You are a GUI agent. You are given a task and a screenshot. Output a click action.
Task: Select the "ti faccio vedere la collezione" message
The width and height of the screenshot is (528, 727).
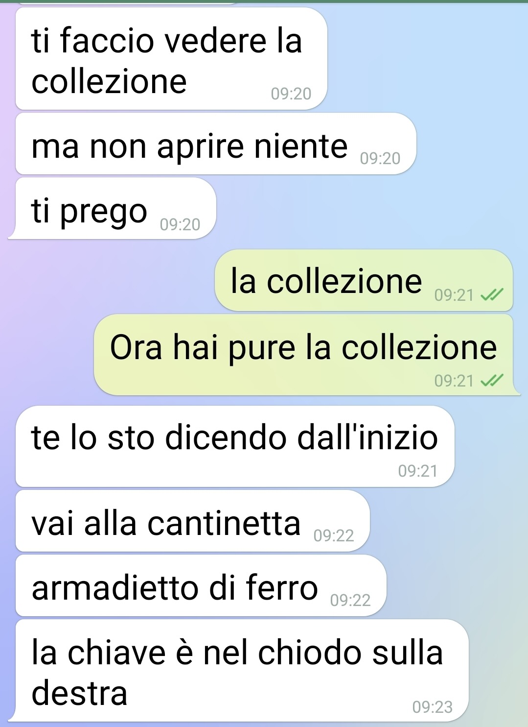coord(171,59)
